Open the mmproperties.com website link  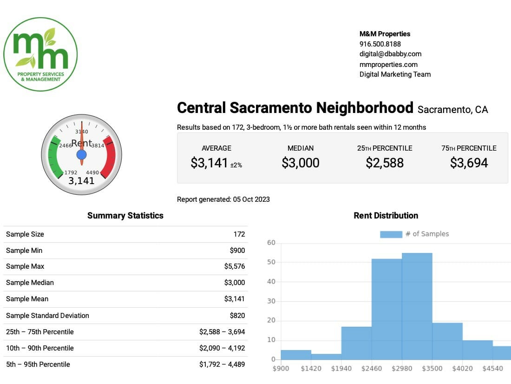click(x=388, y=64)
